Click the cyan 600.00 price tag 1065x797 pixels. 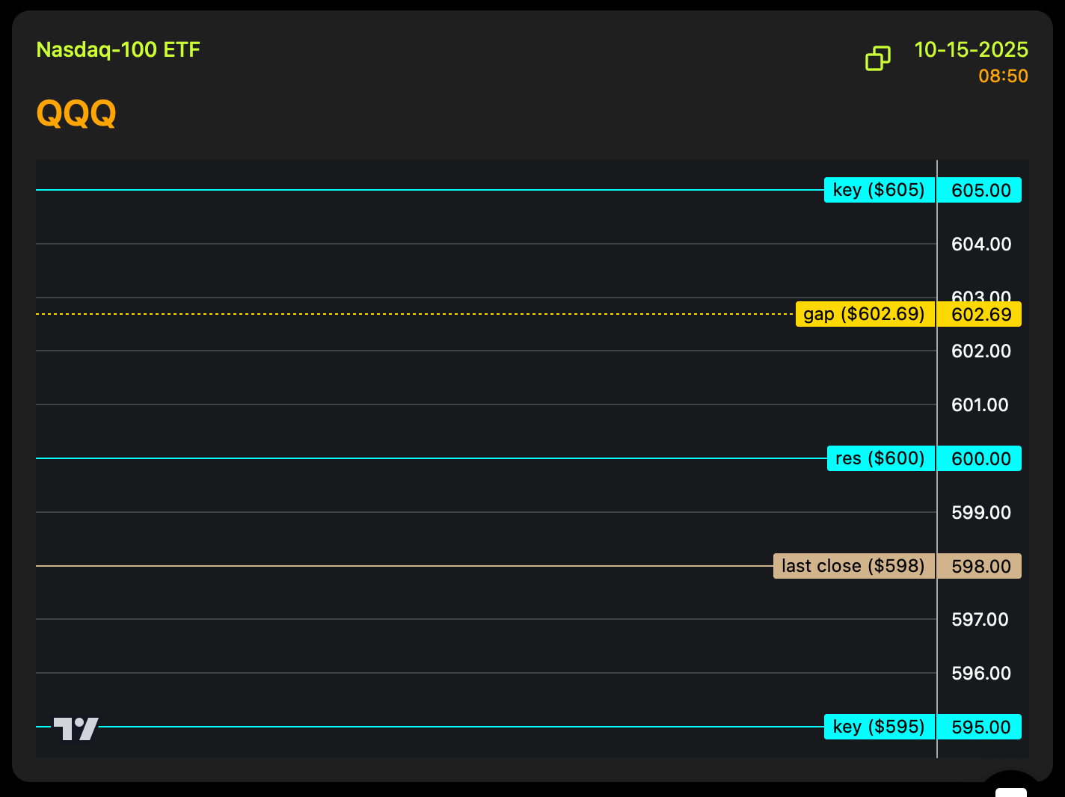click(980, 458)
